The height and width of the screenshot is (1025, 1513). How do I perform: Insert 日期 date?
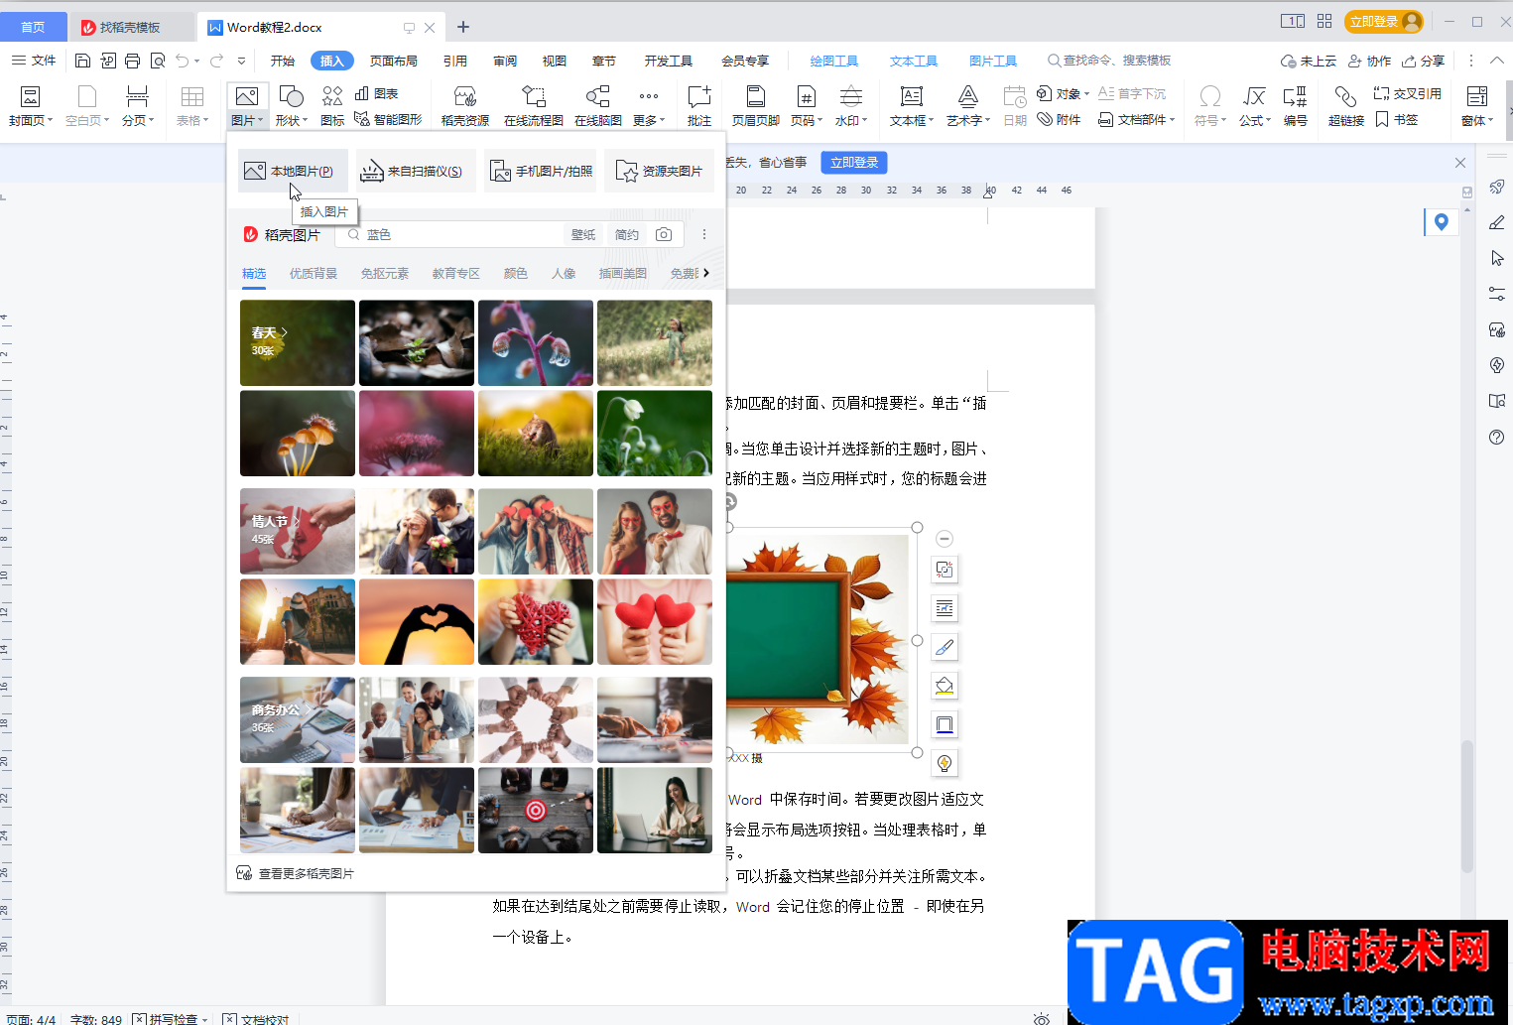click(1015, 106)
